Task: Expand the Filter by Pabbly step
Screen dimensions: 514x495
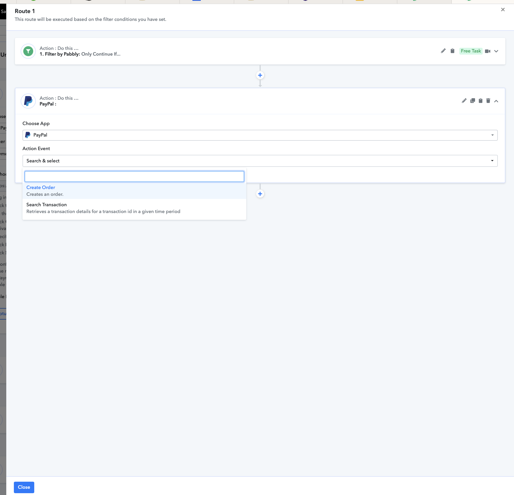Action: click(x=496, y=51)
